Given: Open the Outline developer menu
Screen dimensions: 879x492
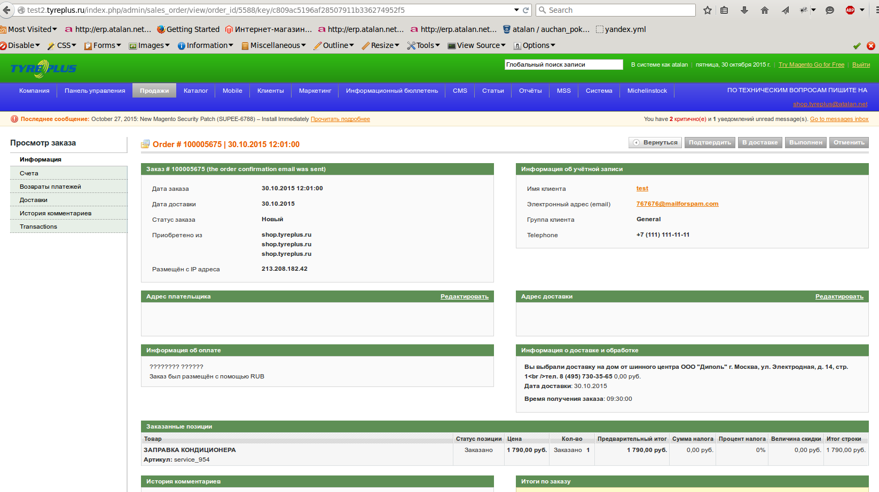Looking at the screenshot, I should (334, 45).
